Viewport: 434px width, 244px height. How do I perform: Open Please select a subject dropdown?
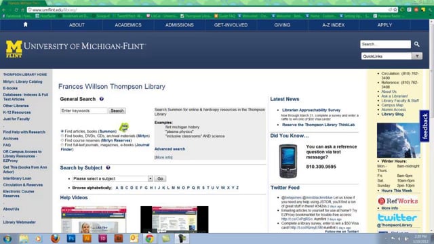click(x=113, y=178)
